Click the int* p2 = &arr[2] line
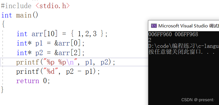The height and width of the screenshot is (105, 219). click(x=50, y=53)
